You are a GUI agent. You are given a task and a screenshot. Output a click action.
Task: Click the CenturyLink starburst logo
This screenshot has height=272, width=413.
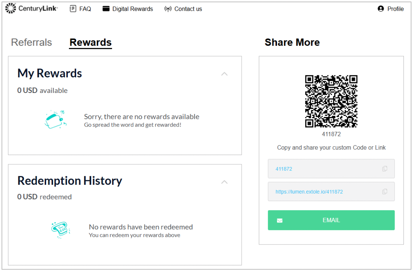click(x=11, y=8)
